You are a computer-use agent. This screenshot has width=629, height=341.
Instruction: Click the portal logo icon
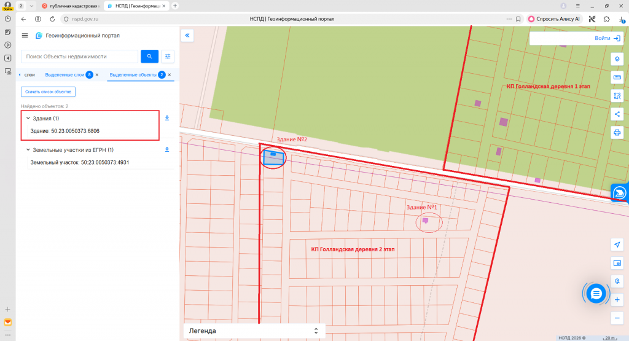(39, 35)
